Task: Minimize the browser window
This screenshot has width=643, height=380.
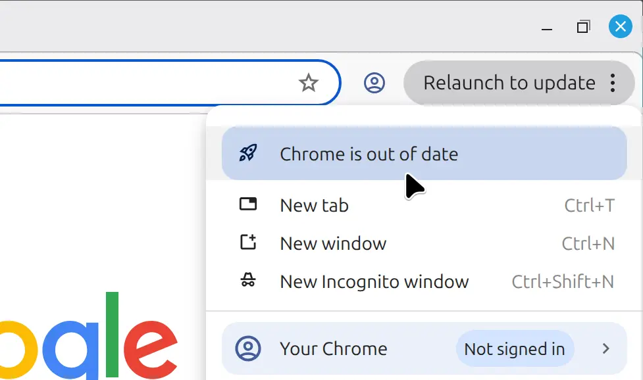Action: click(x=547, y=26)
